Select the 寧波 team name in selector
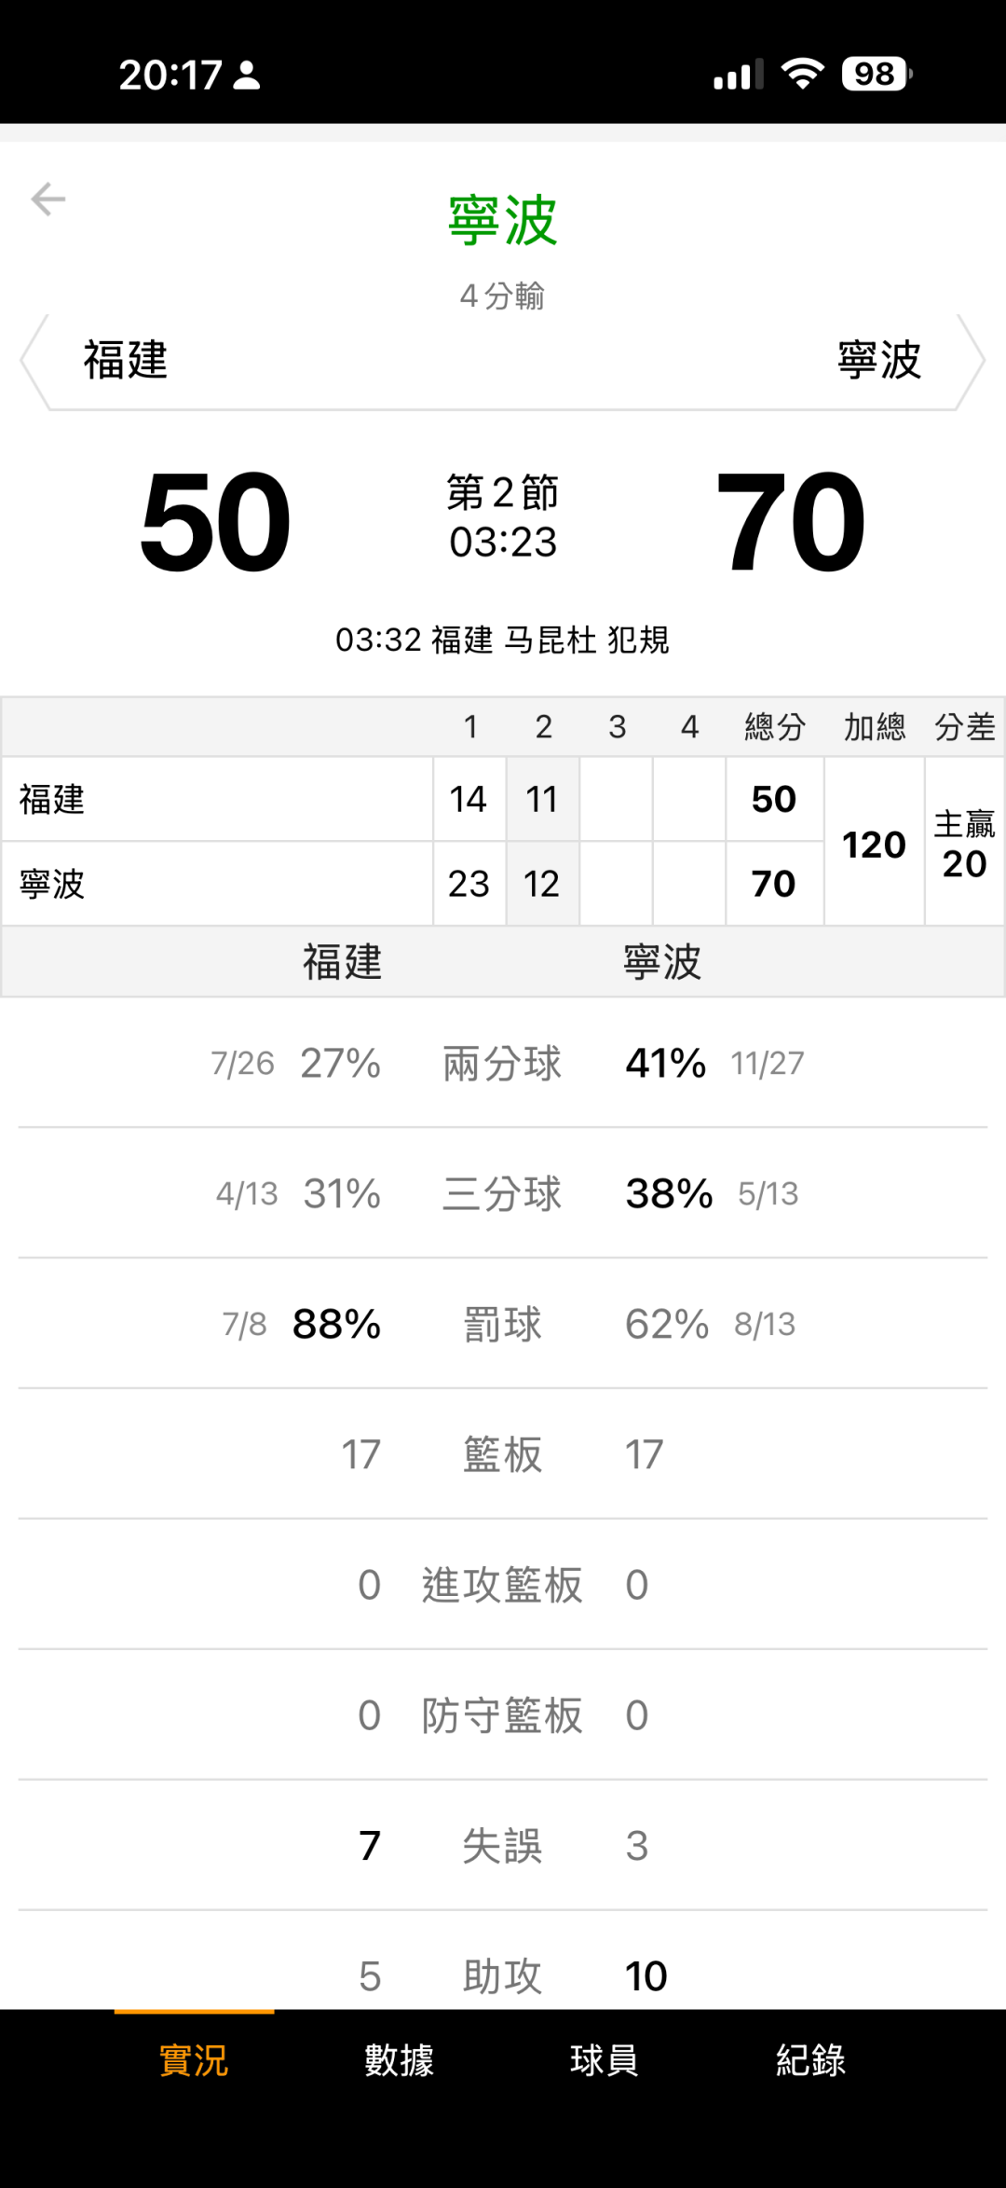The image size is (1006, 2188). 879,361
